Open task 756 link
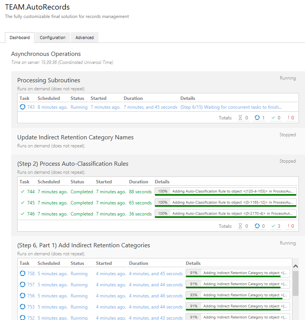 pyautogui.click(x=31, y=296)
